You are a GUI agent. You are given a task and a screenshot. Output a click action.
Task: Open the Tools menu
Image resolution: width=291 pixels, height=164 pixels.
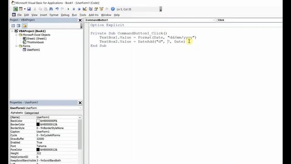coord(83,15)
